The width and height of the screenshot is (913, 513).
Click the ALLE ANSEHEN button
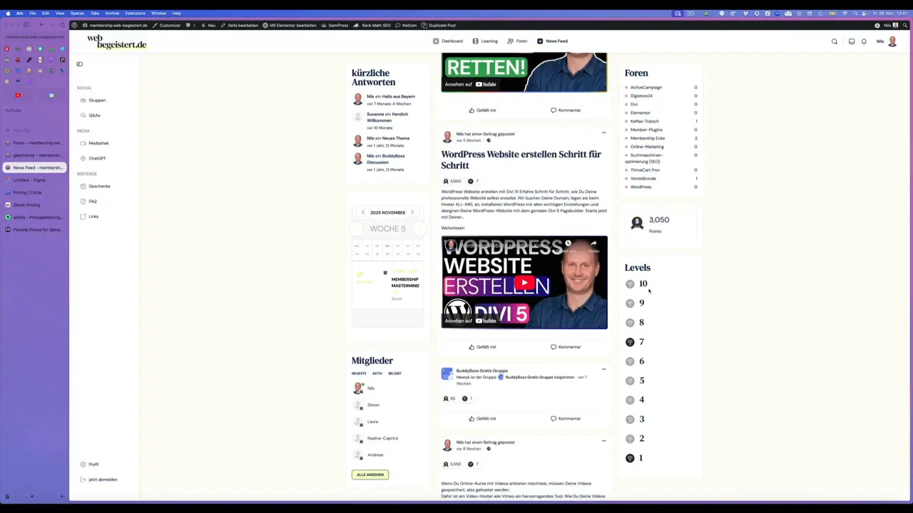click(x=369, y=475)
